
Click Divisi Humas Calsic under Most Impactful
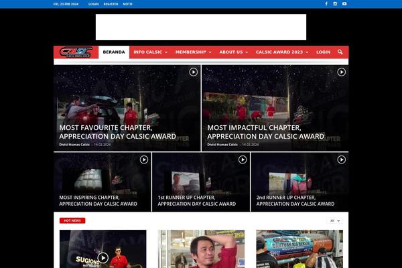tap(222, 145)
